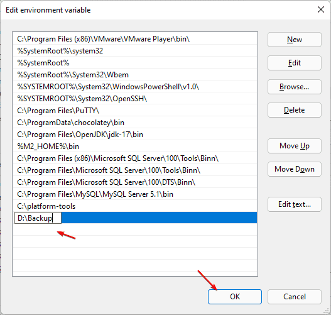Move the selected entry down
Viewport: 331px width, 315px height.
[x=295, y=169]
